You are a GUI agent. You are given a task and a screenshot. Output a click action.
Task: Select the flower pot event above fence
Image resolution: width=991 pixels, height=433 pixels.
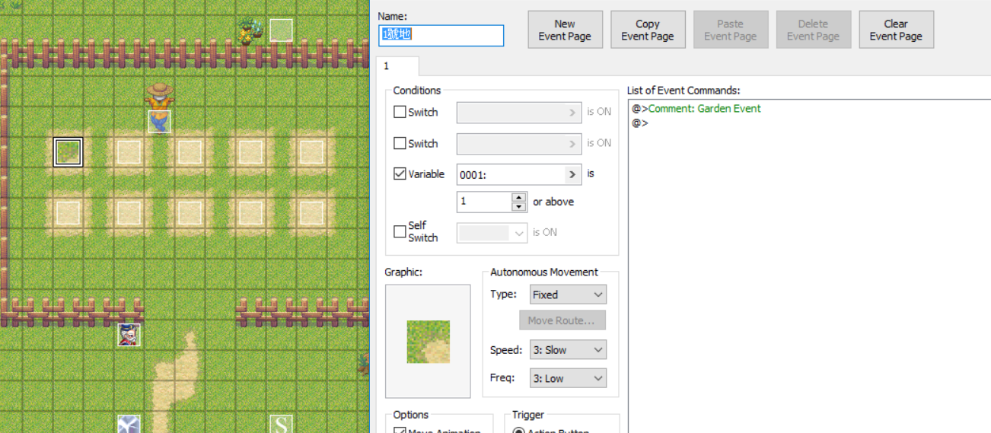(x=250, y=30)
